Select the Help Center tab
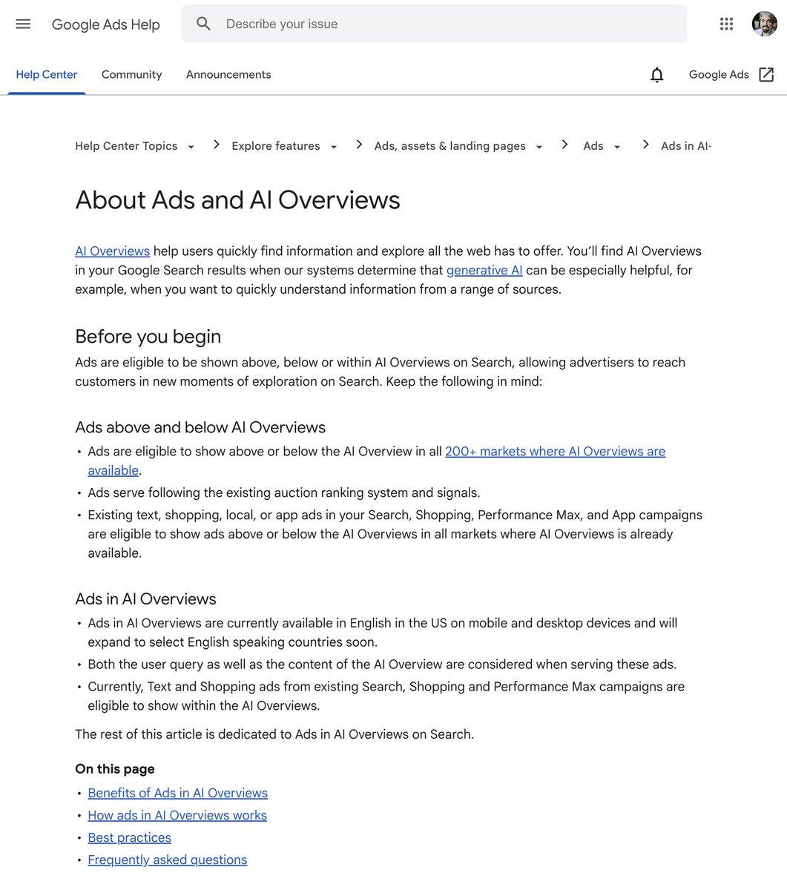The width and height of the screenshot is (787, 890). 47,75
